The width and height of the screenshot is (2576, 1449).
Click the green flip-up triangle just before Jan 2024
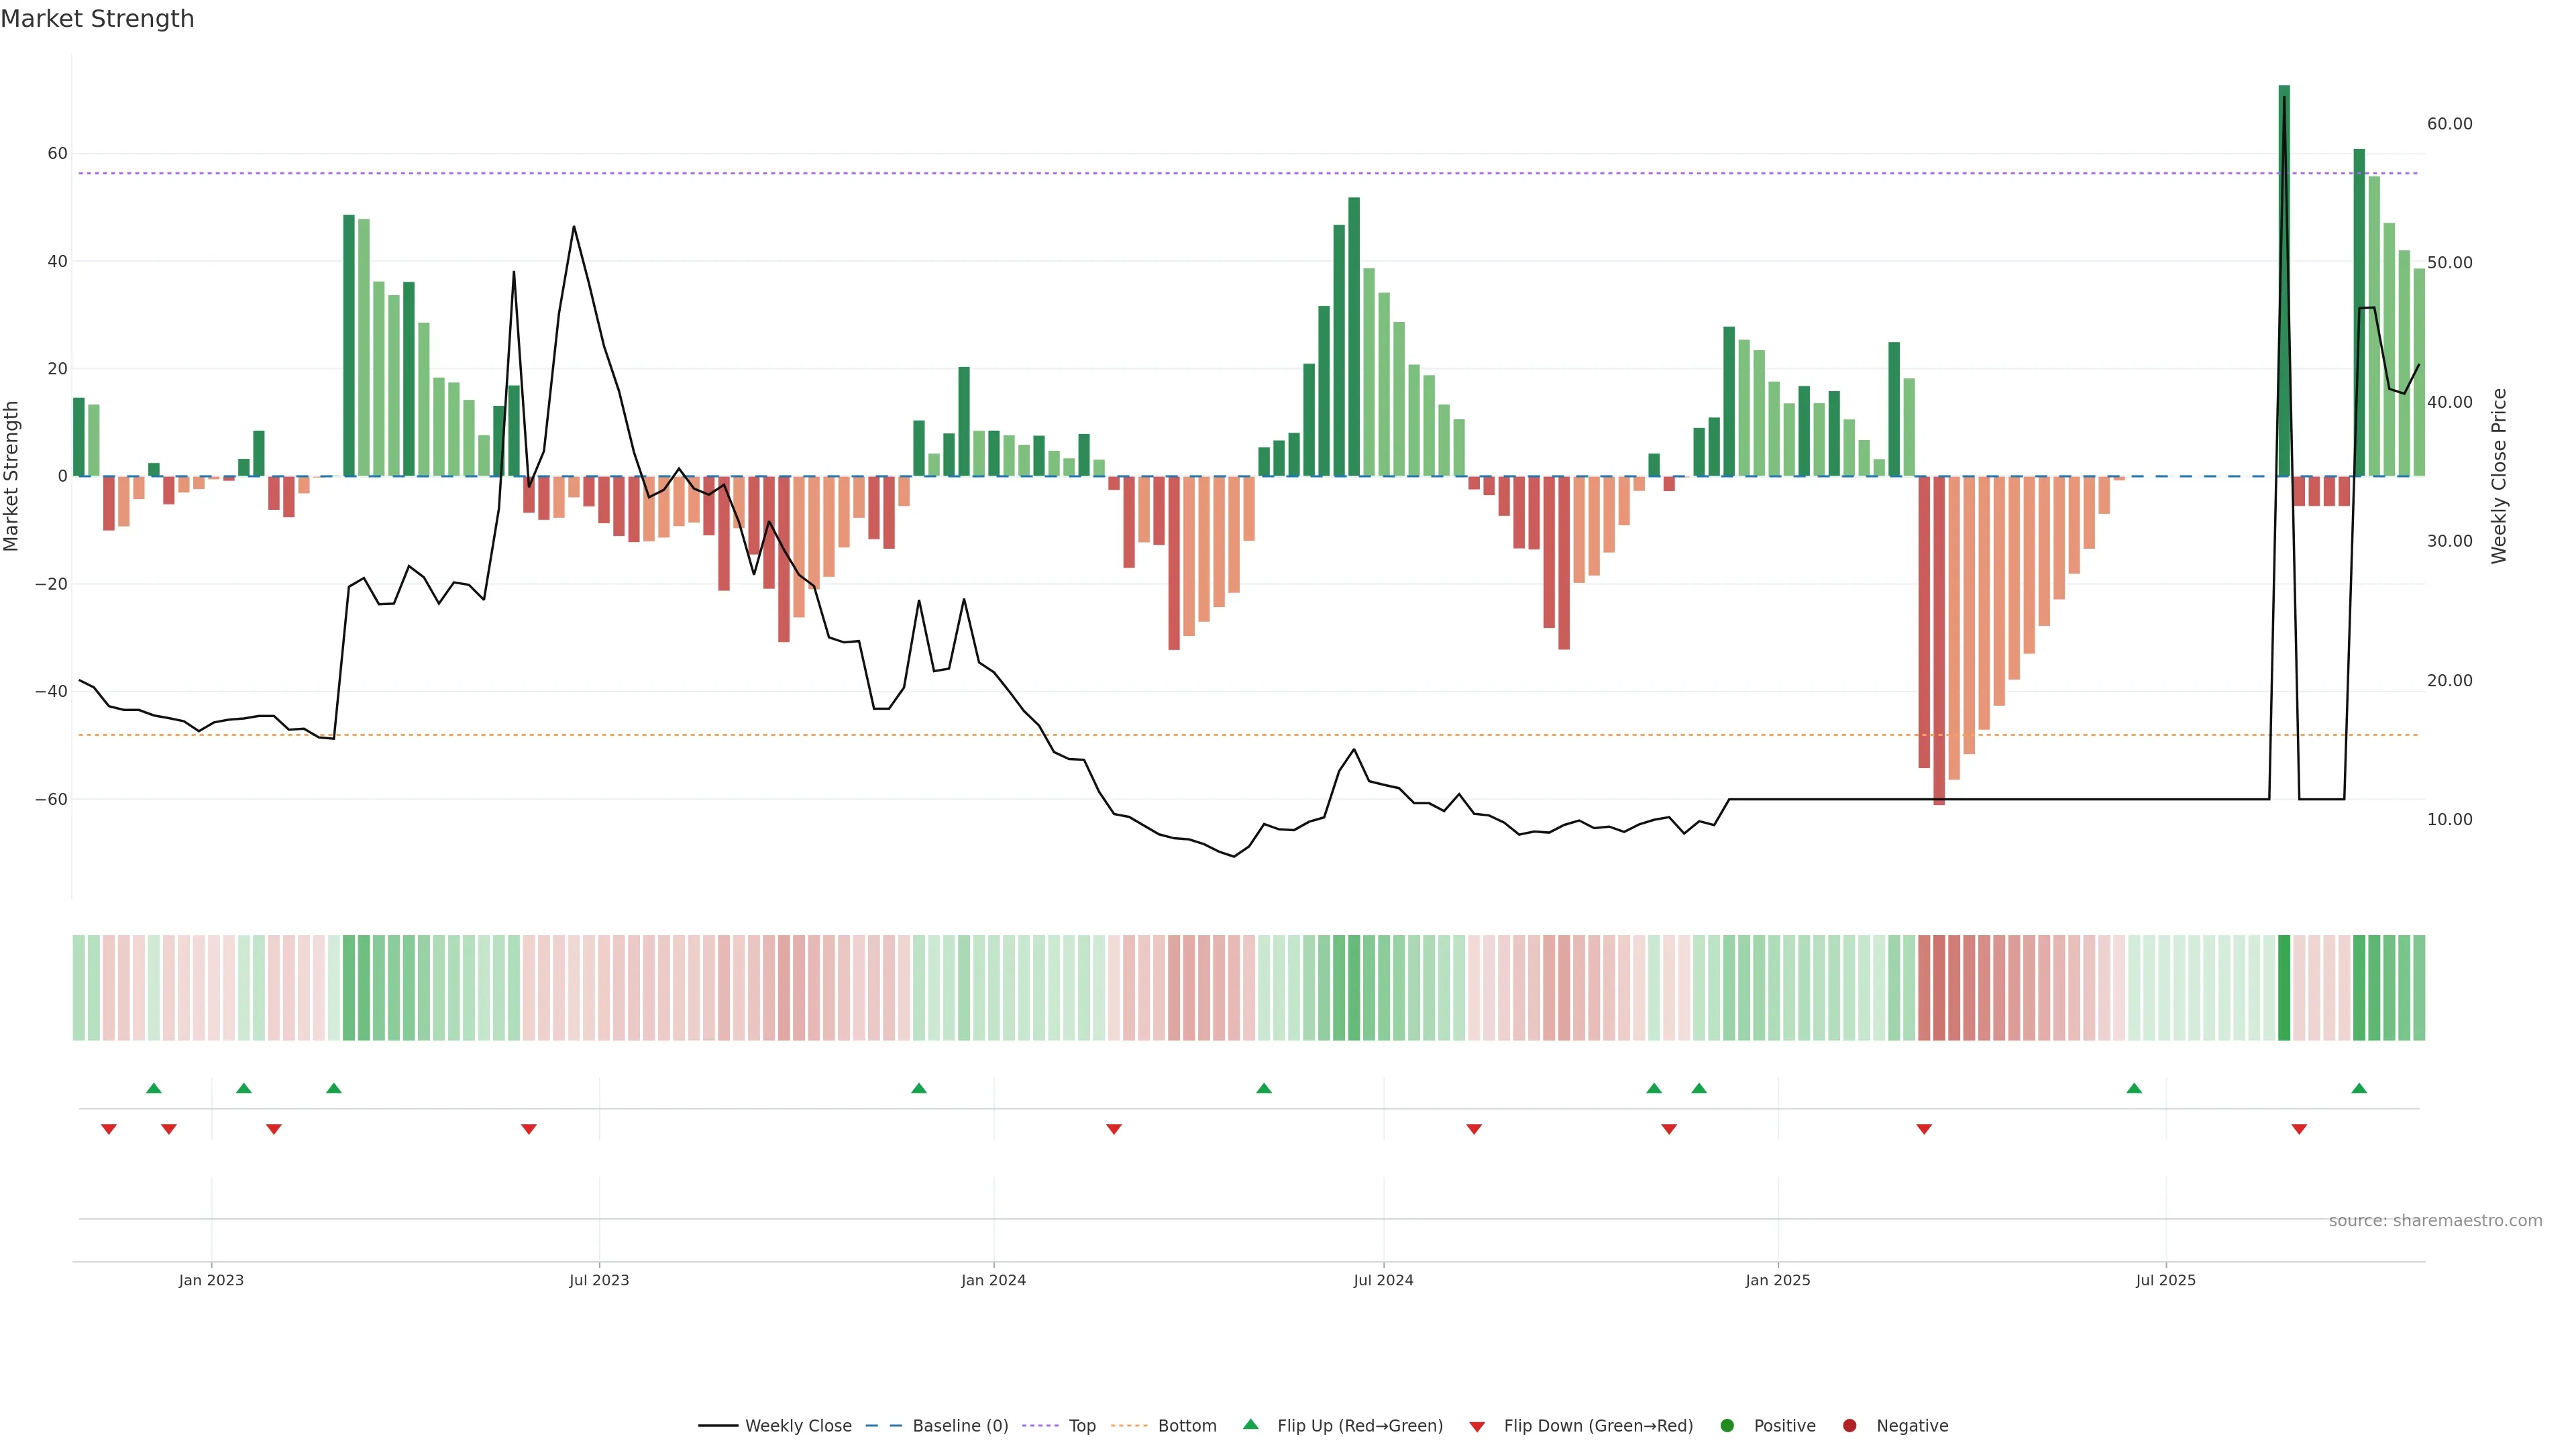coord(919,1088)
